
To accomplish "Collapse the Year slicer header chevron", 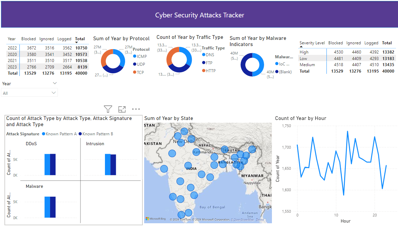I will [x=55, y=84].
